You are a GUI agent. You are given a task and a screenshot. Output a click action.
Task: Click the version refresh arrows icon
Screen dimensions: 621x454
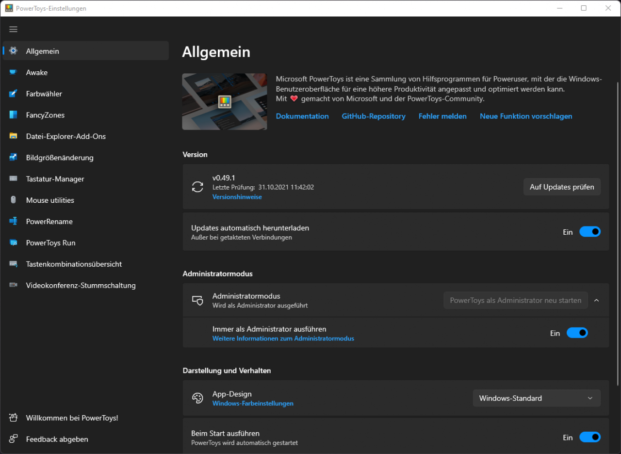pyautogui.click(x=197, y=187)
